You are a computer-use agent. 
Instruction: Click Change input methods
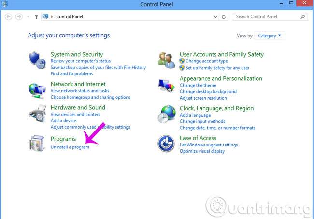point(202,121)
